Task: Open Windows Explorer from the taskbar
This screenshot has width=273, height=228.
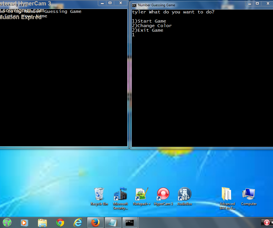Action: [42, 222]
